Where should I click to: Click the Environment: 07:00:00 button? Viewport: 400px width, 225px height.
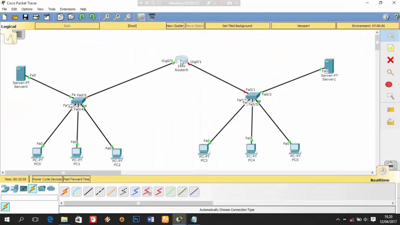(x=368, y=26)
